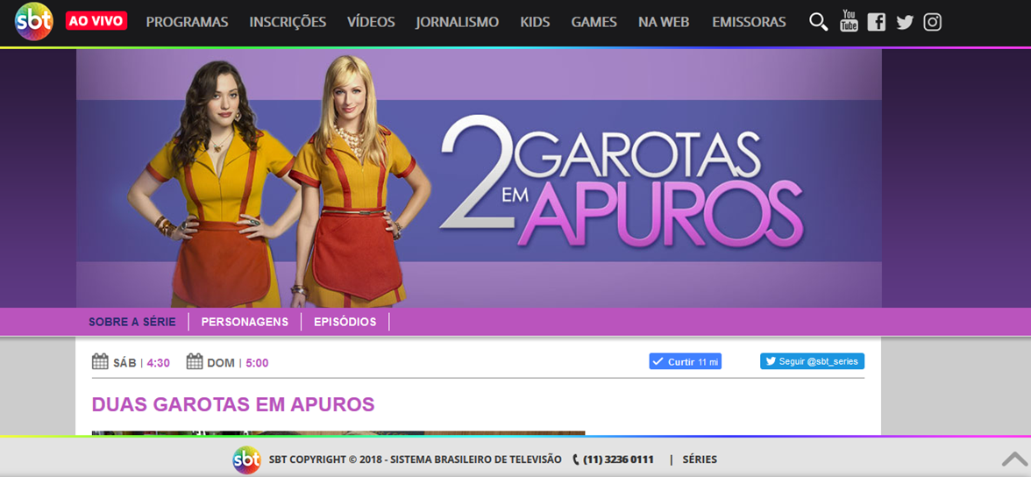Go to VÍDEOS section
1031x477 pixels.
(x=371, y=23)
